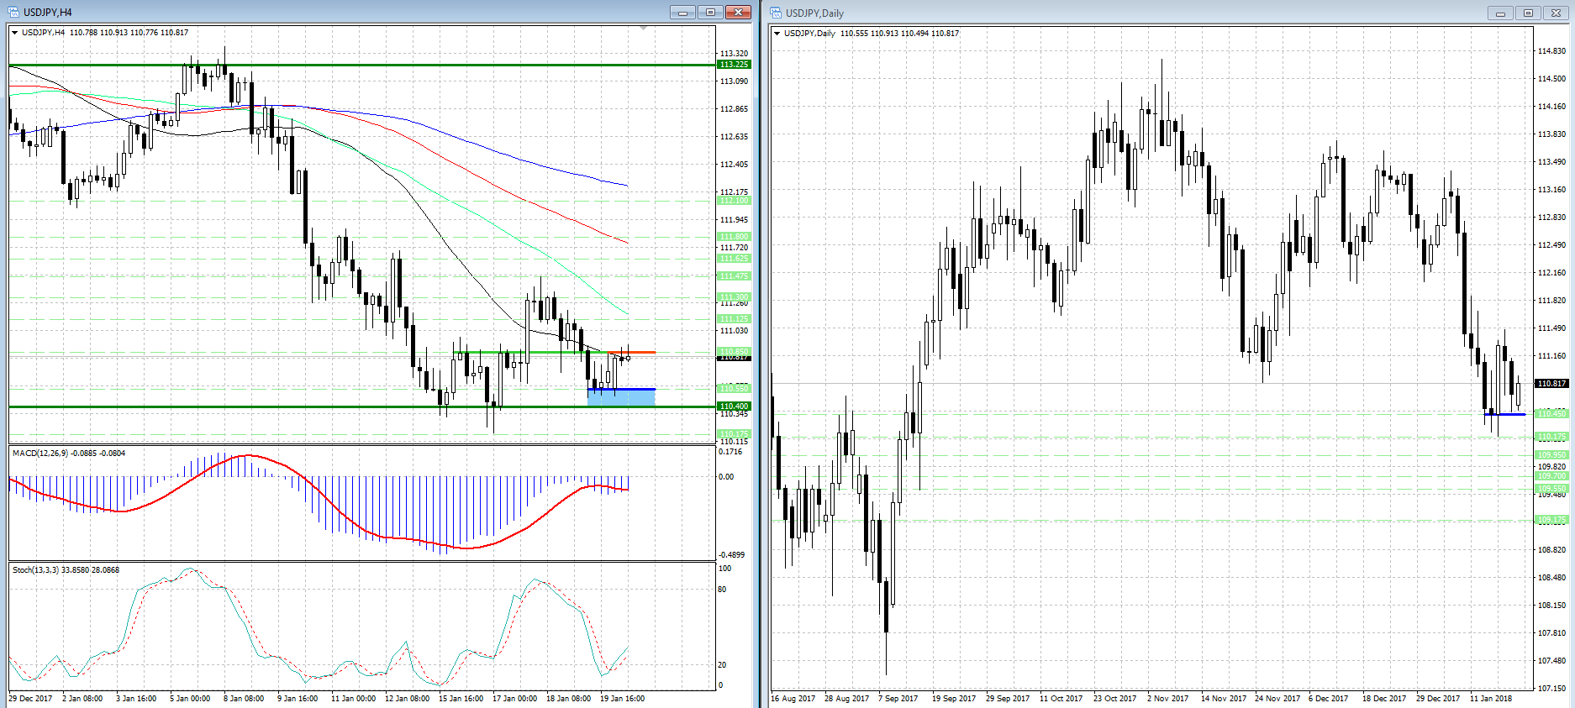Select the light blue rectangle zone on H4 chart
The width and height of the screenshot is (1575, 708).
click(x=621, y=399)
